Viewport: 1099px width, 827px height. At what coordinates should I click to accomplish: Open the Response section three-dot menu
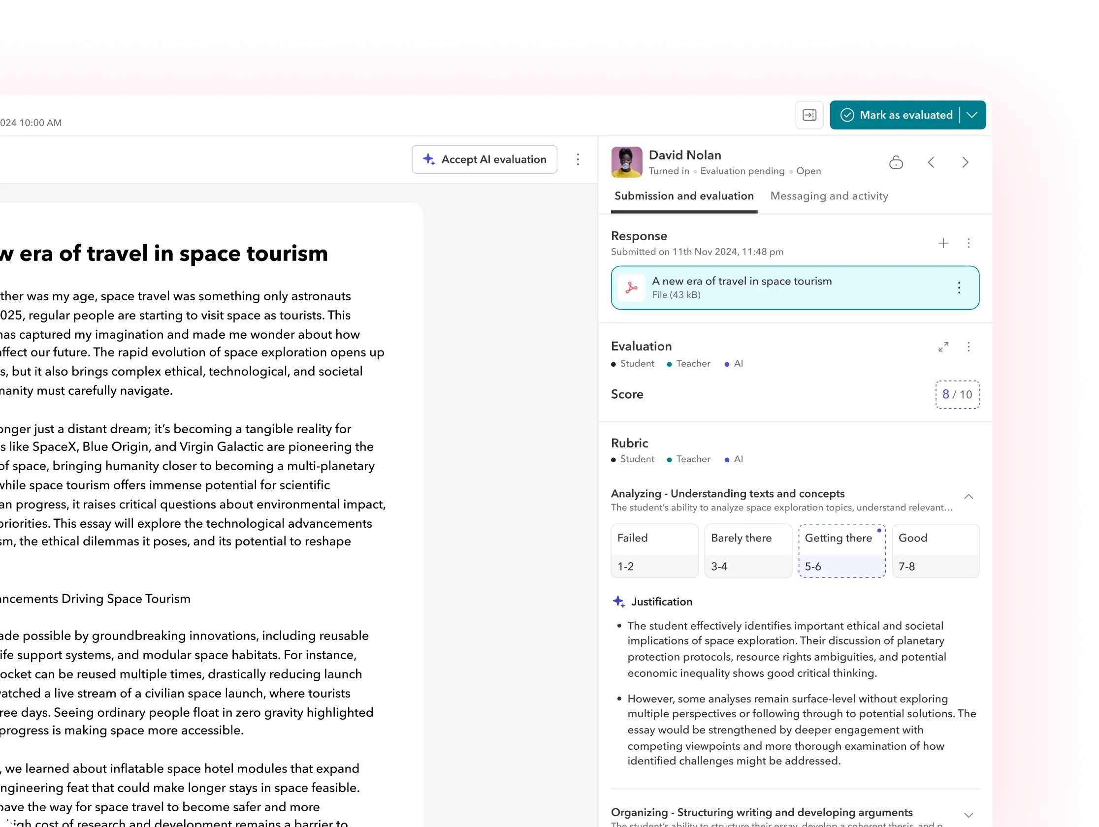[x=969, y=243]
